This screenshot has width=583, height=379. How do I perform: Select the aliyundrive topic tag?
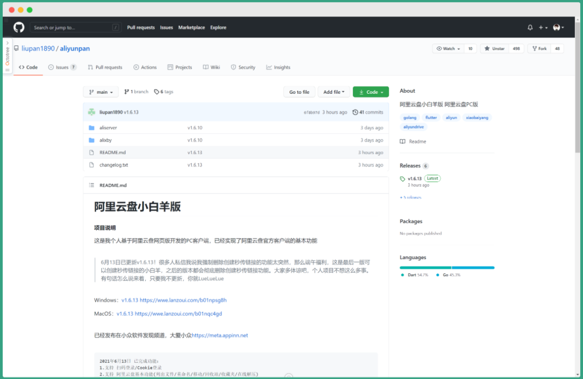click(413, 127)
